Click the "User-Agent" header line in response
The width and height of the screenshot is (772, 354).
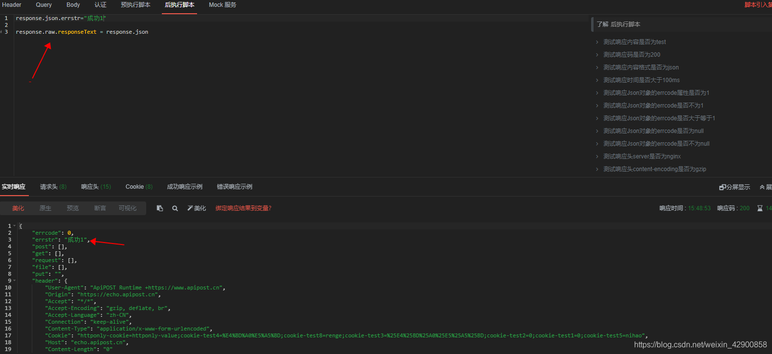click(135, 288)
